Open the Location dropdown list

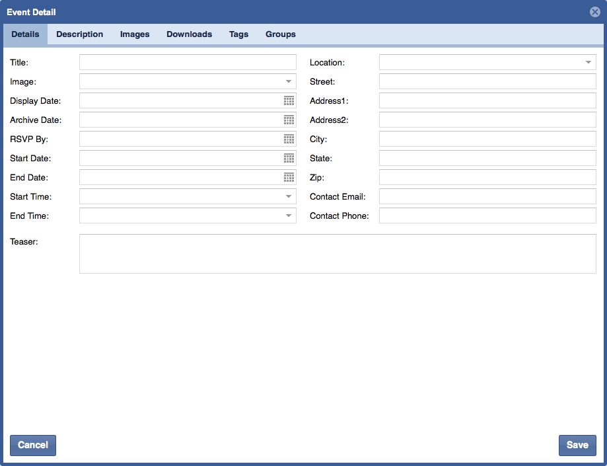(588, 62)
